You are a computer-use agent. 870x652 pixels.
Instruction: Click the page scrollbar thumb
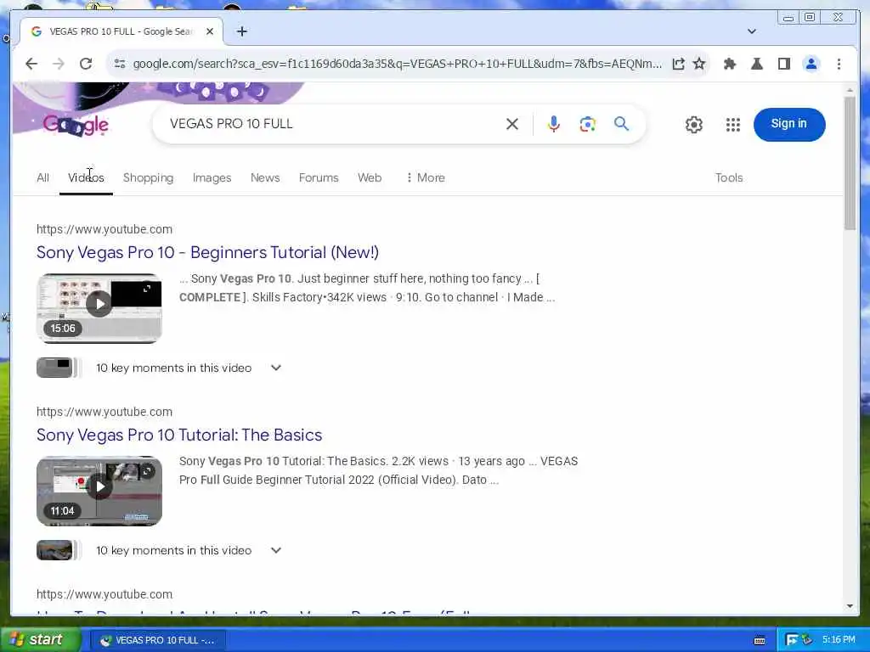(850, 163)
